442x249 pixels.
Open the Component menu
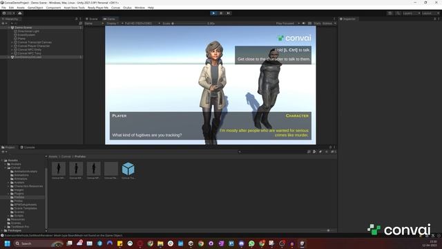coord(53,8)
